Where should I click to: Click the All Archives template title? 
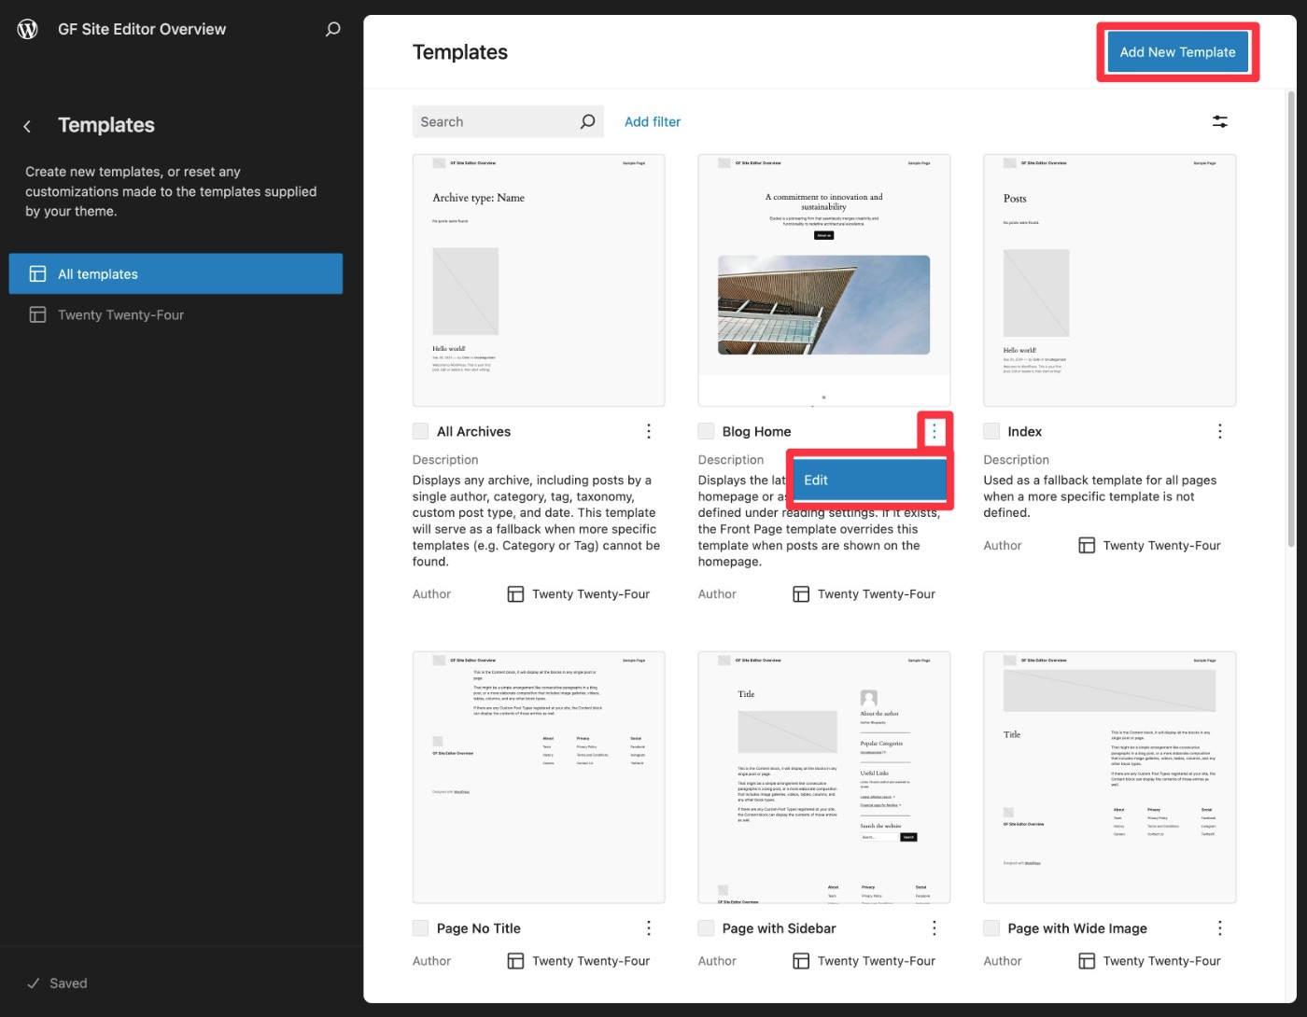point(473,431)
